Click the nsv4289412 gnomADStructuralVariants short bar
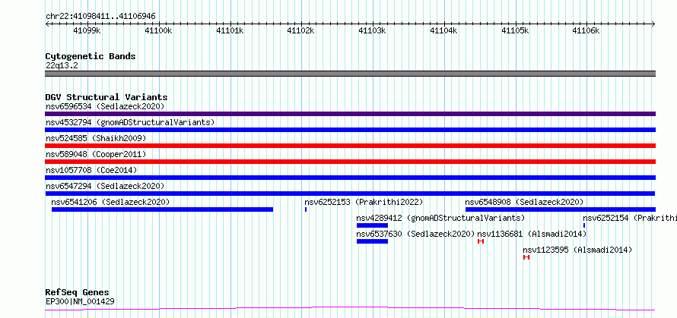This screenshot has width=677, height=318. [372, 225]
